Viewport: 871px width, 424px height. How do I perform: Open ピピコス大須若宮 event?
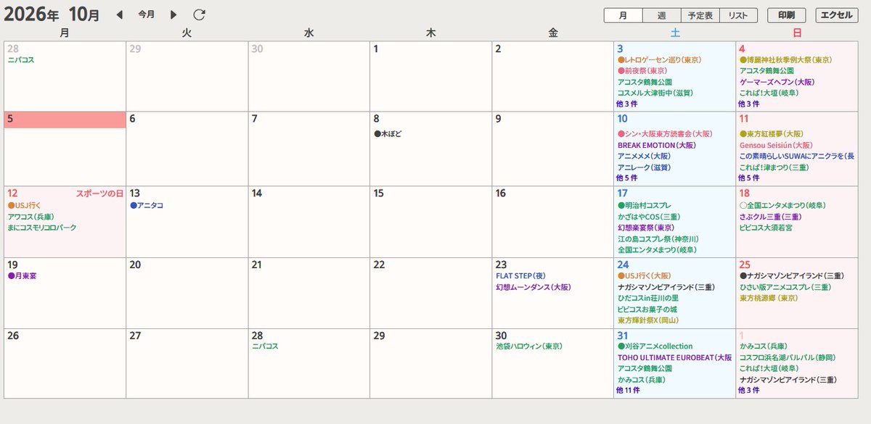click(x=766, y=228)
